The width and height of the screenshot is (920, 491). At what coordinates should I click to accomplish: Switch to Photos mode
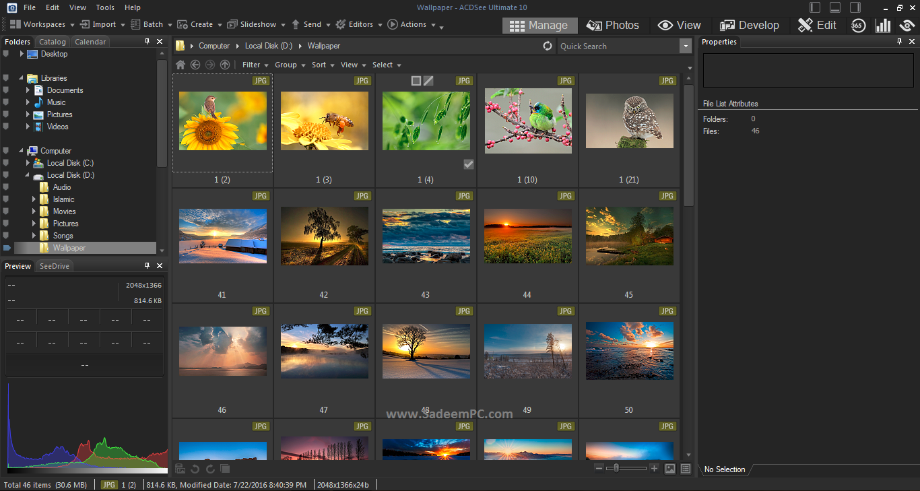(x=613, y=26)
